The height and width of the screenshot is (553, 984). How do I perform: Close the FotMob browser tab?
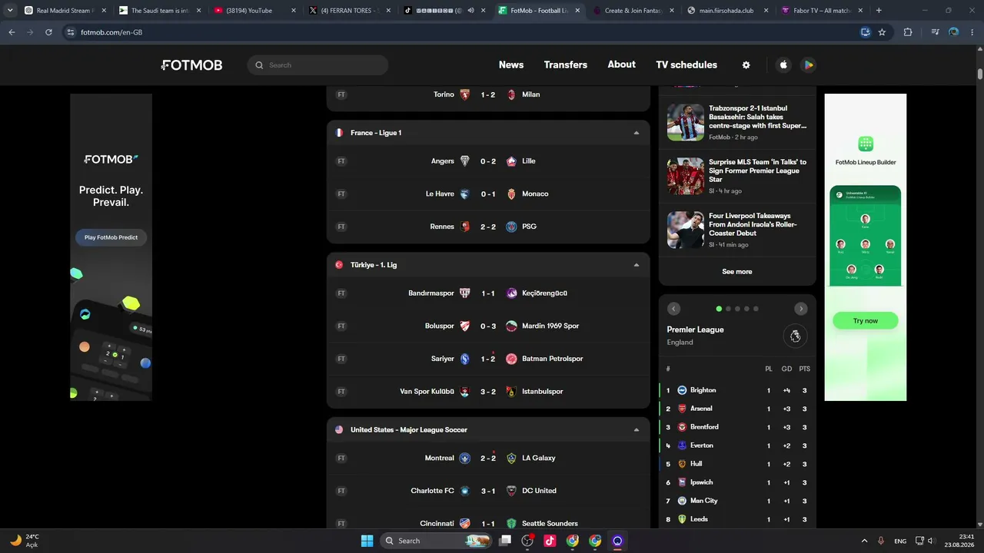tap(577, 11)
